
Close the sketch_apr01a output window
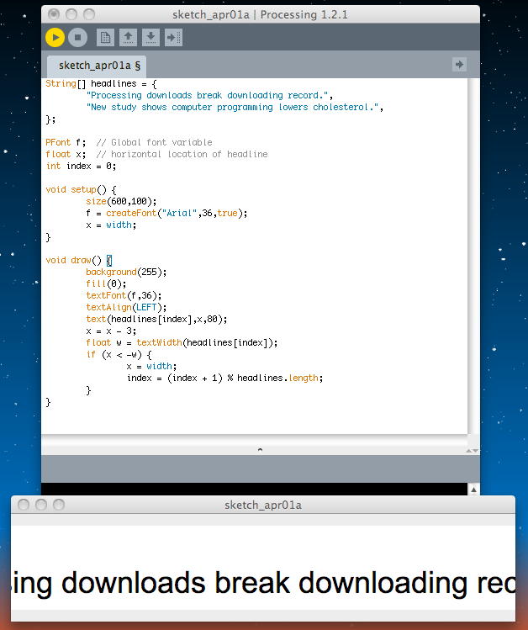pos(24,505)
